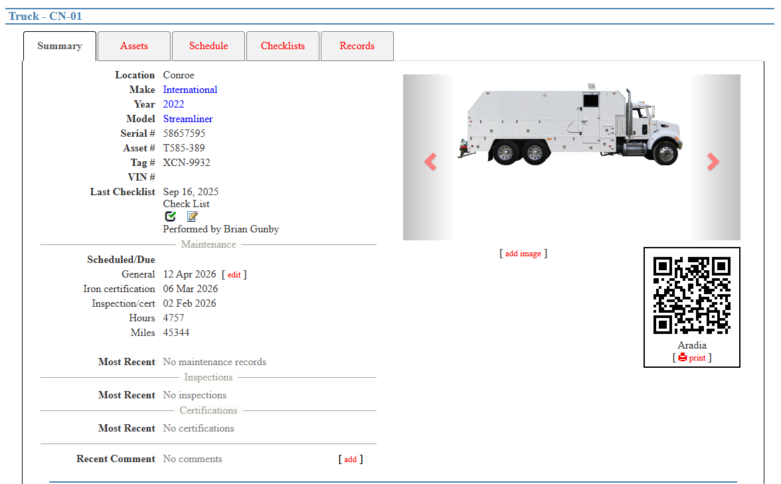Click the previous image arrow
This screenshot has width=781, height=484.
430,161
